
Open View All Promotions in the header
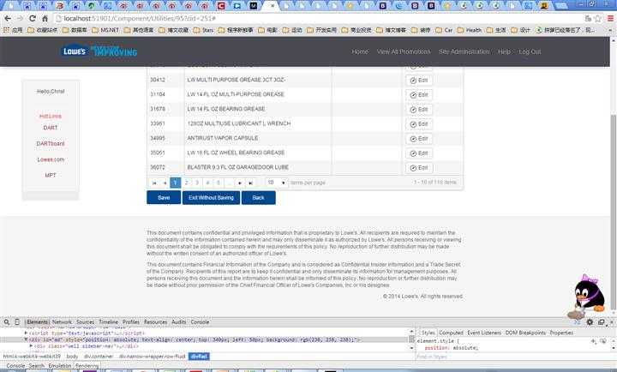404,51
